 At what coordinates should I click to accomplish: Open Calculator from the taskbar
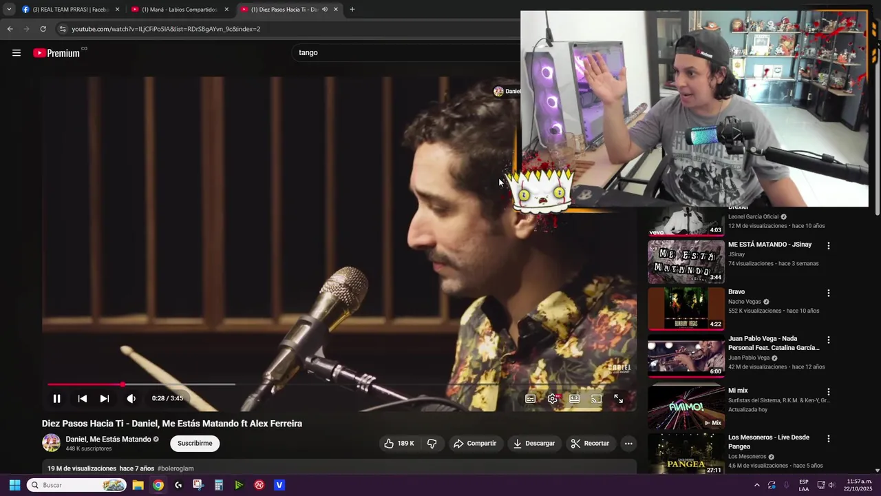(218, 485)
